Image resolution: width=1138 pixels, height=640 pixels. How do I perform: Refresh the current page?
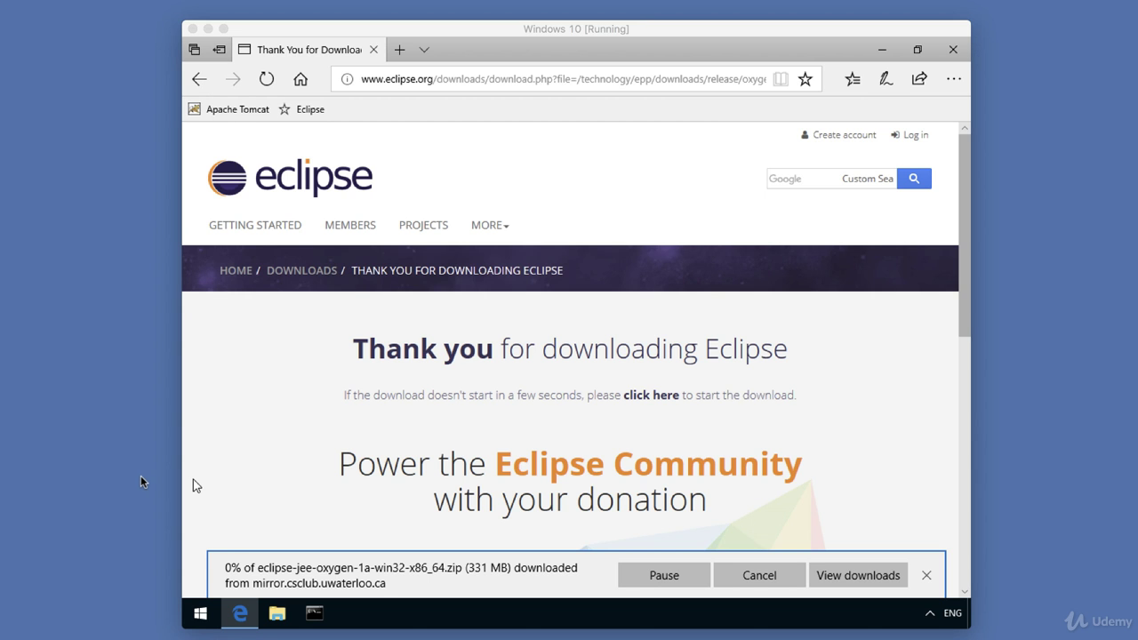tap(267, 79)
